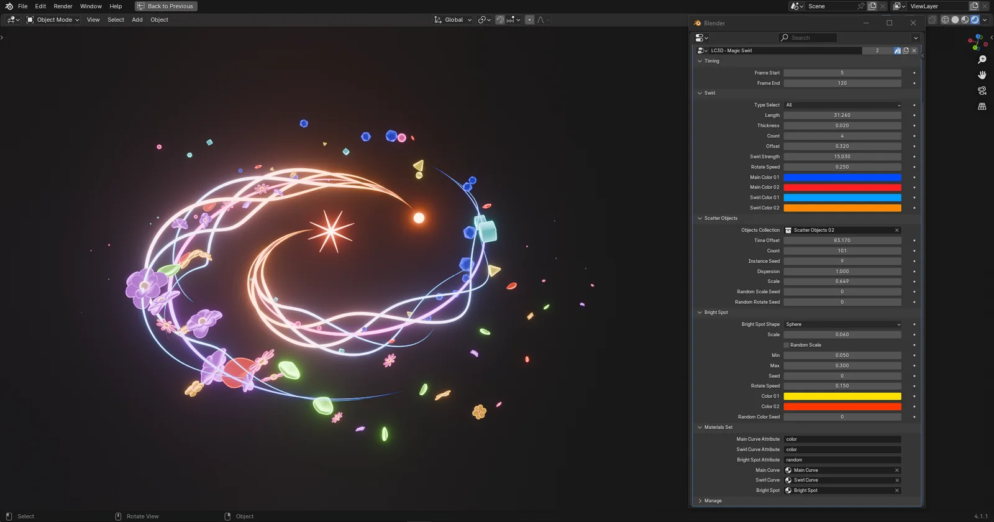Toggle proportional editing in header
Viewport: 994px width, 522px height.
529,20
